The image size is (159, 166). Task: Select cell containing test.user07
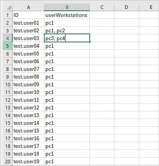[x=28, y=69]
